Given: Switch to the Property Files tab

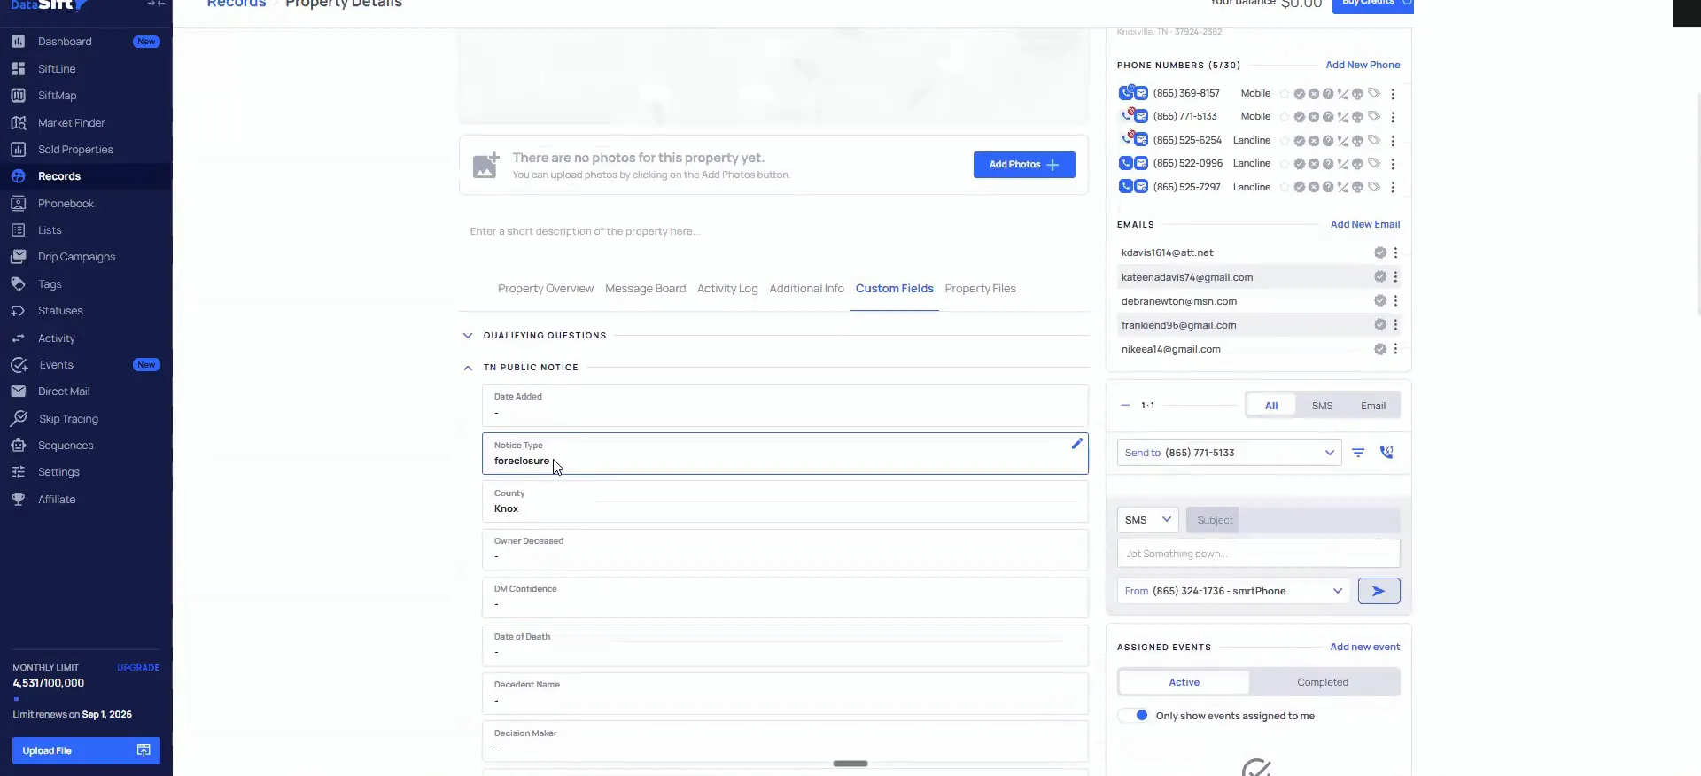Looking at the screenshot, I should pos(980,289).
